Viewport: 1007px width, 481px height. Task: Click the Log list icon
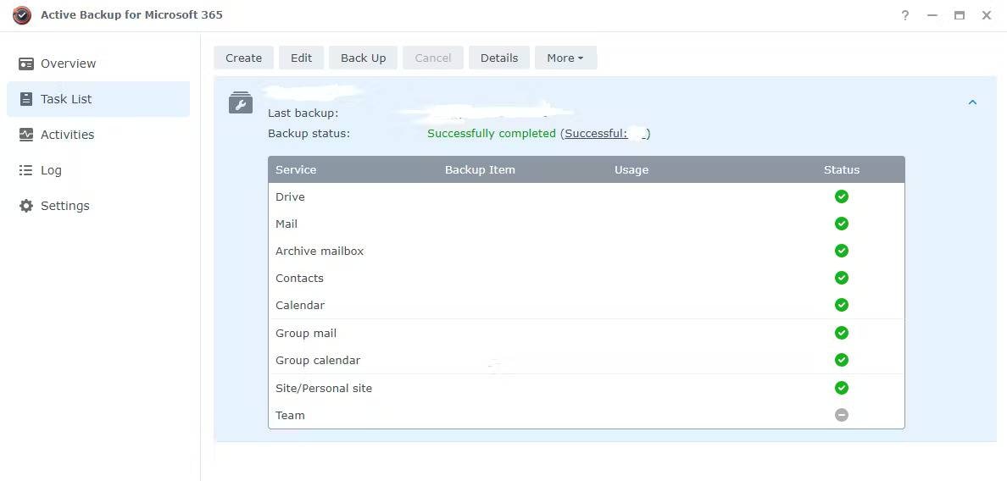click(x=25, y=170)
